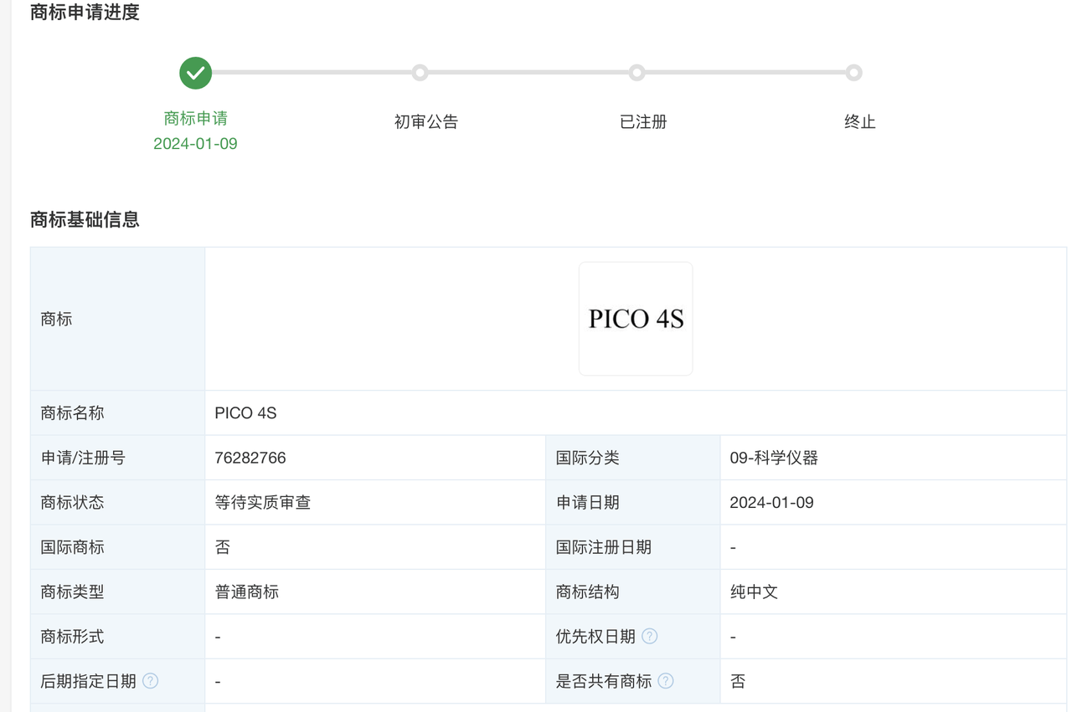The image size is (1072, 712).
Task: Click the 后期指定日期 label text
Action: tap(88, 681)
